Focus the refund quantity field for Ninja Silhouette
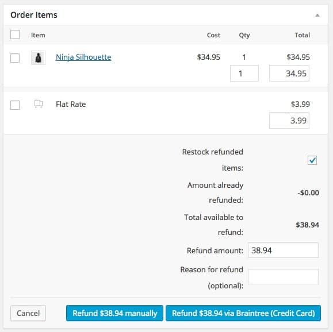 pos(244,74)
